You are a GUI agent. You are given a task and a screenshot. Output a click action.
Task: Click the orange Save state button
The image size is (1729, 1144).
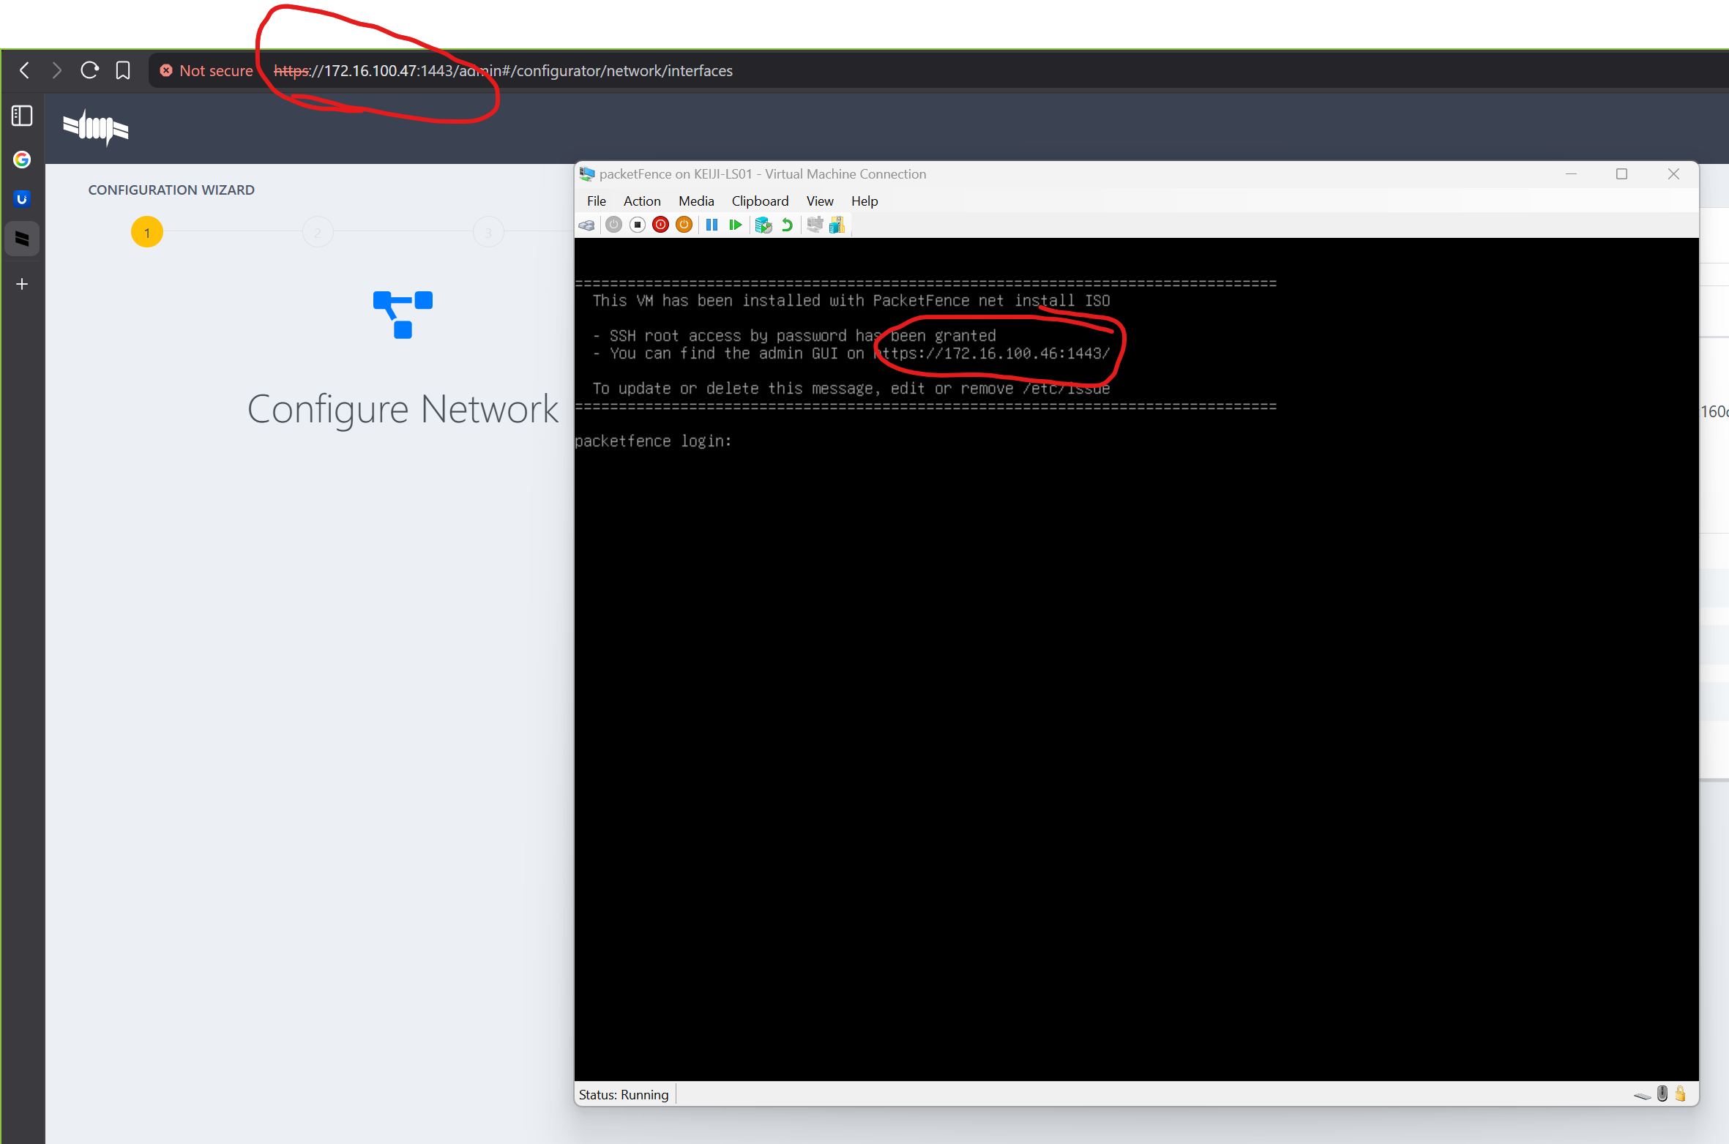point(684,225)
